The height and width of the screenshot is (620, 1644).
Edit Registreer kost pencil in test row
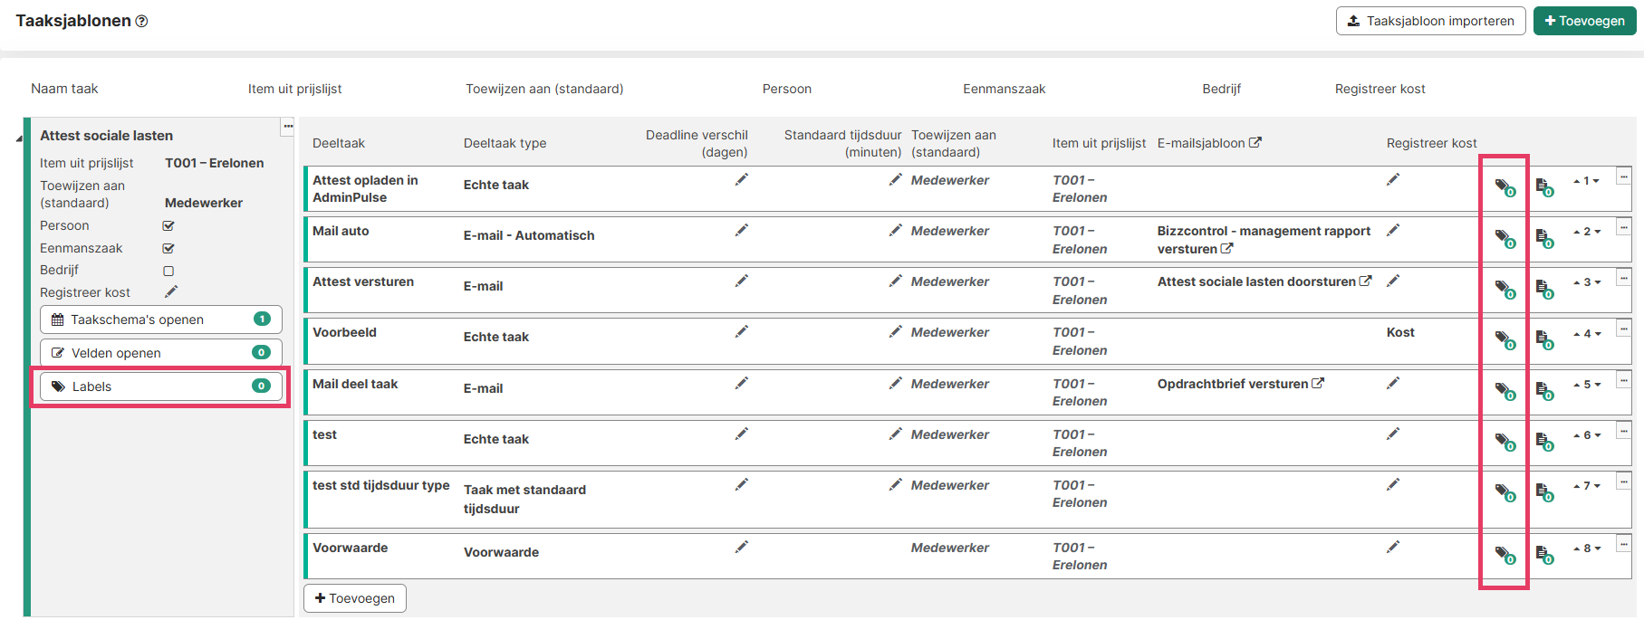(x=1392, y=434)
